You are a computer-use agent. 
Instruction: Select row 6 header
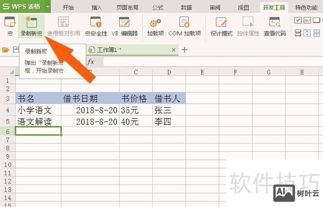[x=8, y=131]
